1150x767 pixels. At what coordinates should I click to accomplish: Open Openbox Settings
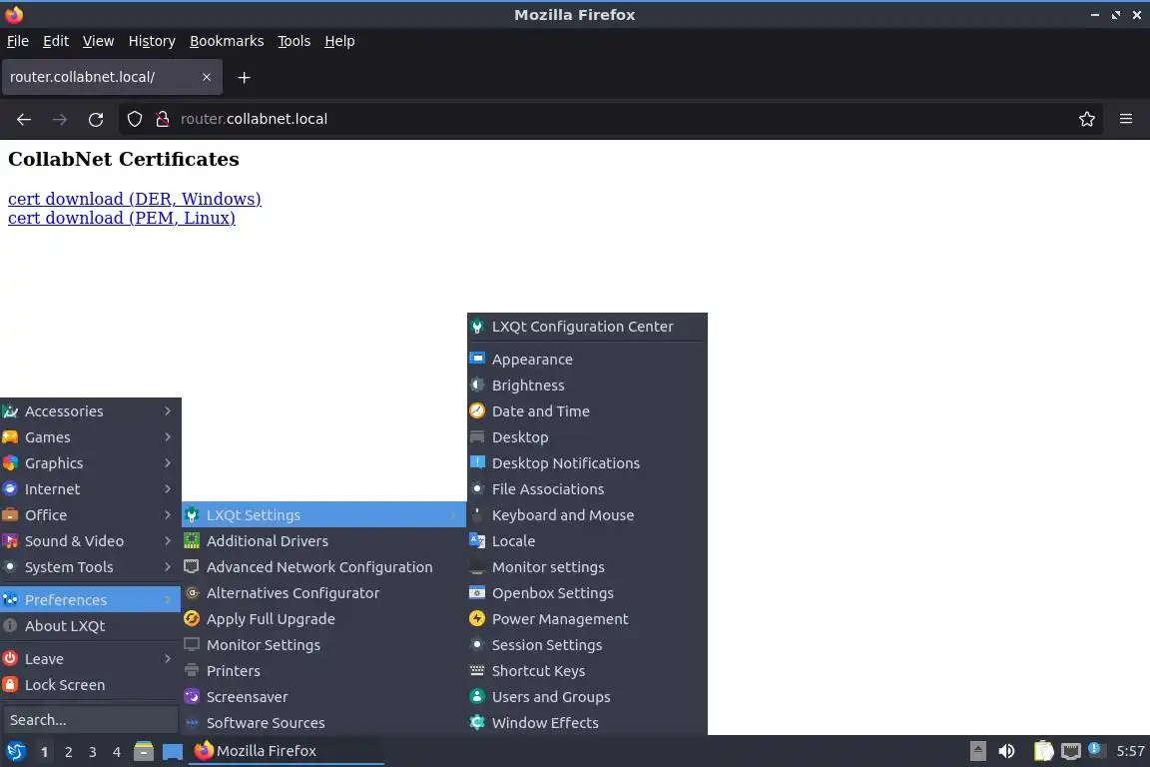[x=587, y=593]
